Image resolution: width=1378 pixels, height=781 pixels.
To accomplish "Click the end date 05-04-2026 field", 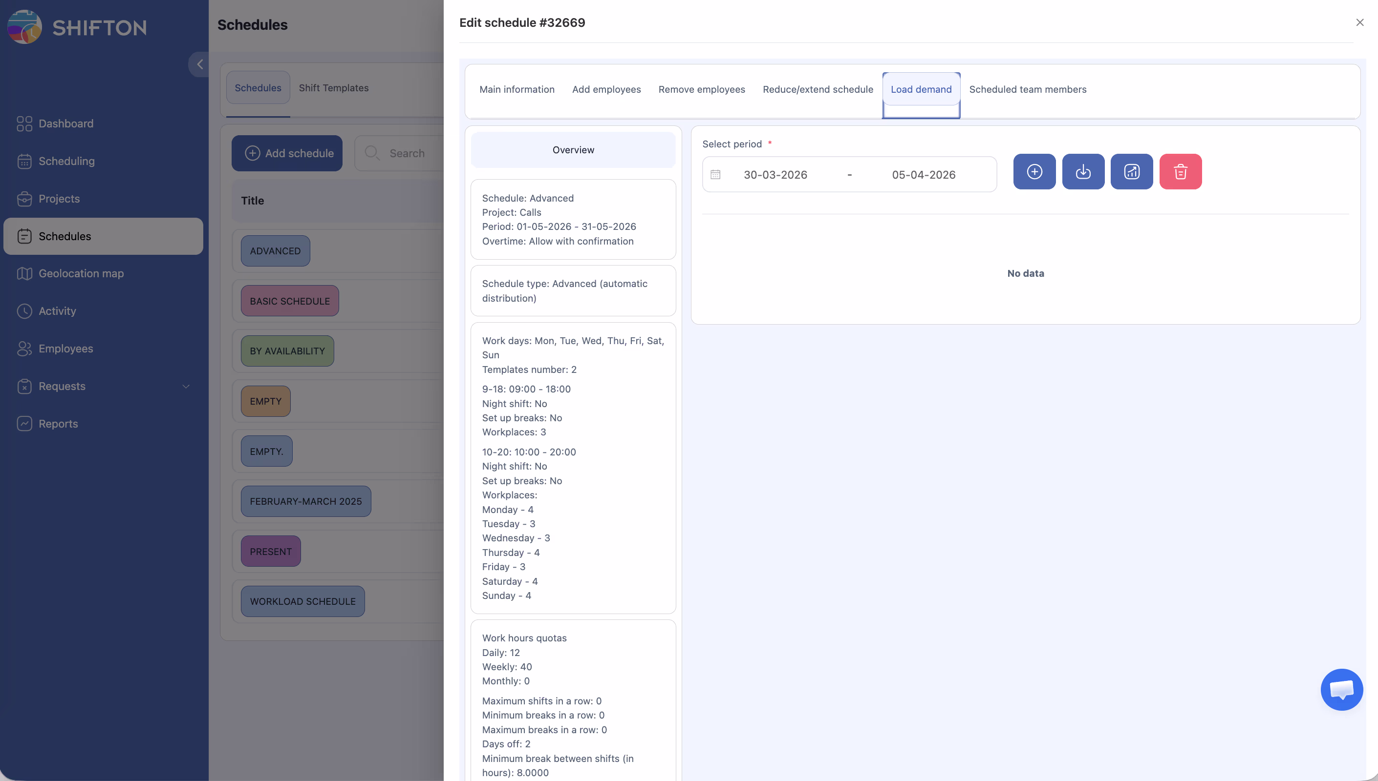I will (x=924, y=174).
